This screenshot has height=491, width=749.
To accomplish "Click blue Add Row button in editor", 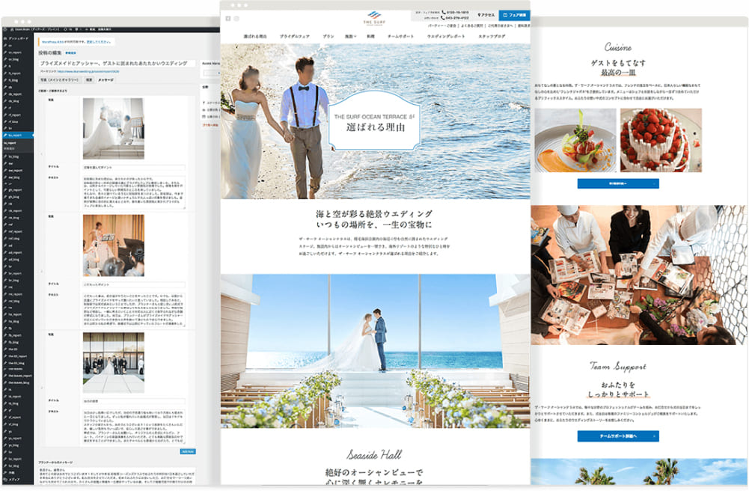I will [x=188, y=451].
